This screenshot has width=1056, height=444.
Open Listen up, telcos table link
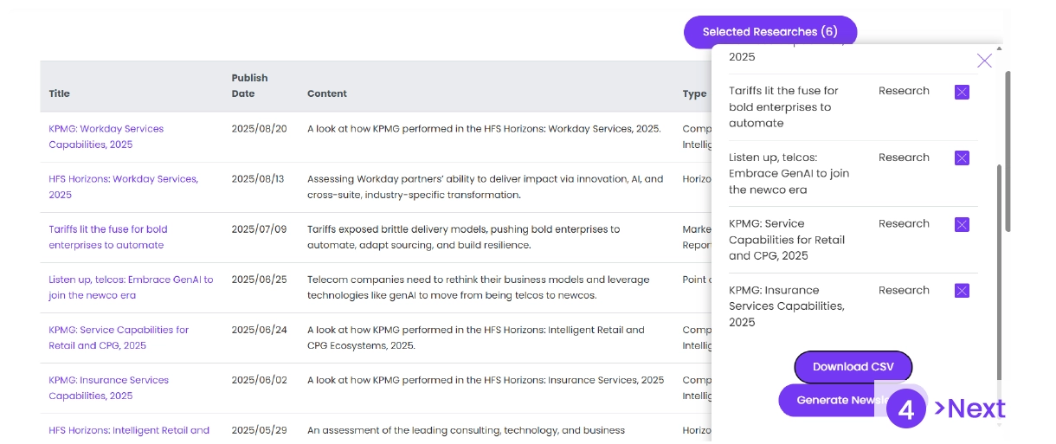pyautogui.click(x=131, y=287)
